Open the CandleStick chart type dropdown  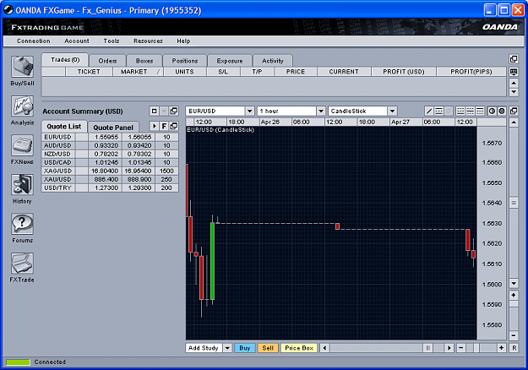pyautogui.click(x=392, y=112)
